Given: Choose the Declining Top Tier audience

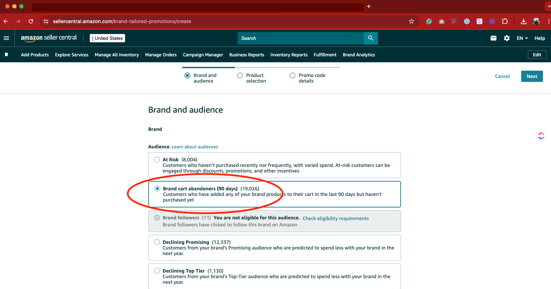Looking at the screenshot, I should tap(157, 271).
